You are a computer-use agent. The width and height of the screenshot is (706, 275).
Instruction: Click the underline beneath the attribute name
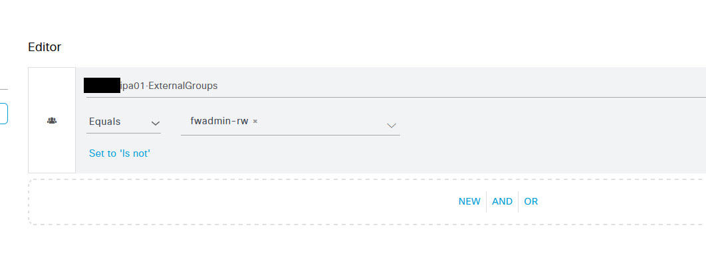(396, 97)
